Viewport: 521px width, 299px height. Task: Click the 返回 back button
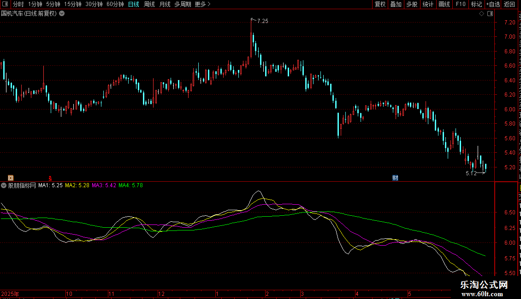click(509, 4)
